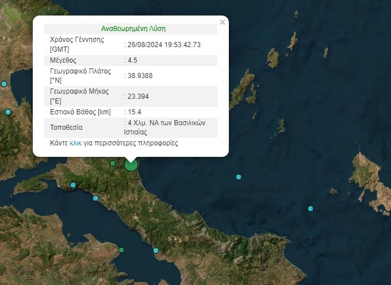Image resolution: width=391 pixels, height=285 pixels.
Task: Click the green marker at bottom of the map
Action: (x=121, y=250)
